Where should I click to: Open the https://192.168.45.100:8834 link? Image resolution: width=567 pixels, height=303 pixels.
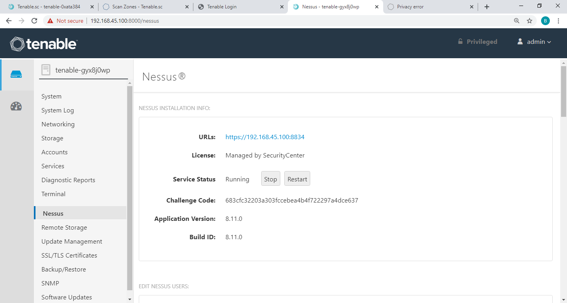[x=265, y=137]
